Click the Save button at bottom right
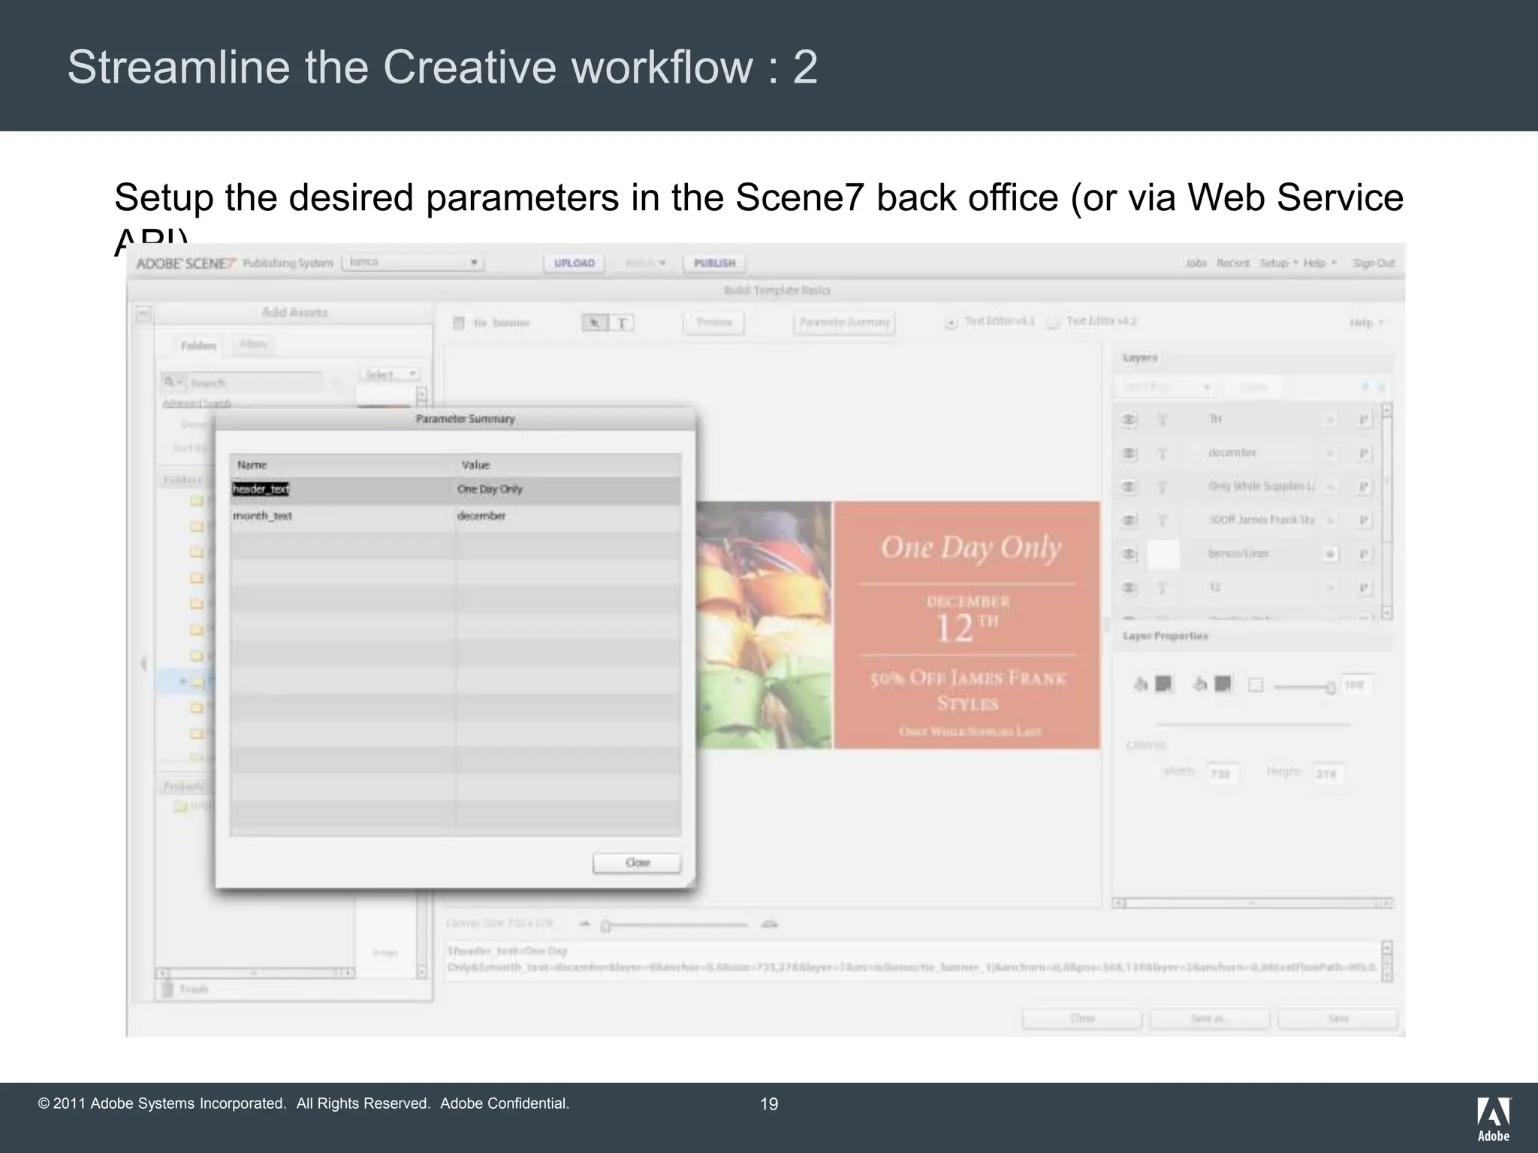The width and height of the screenshot is (1538, 1153). pyautogui.click(x=1337, y=1019)
